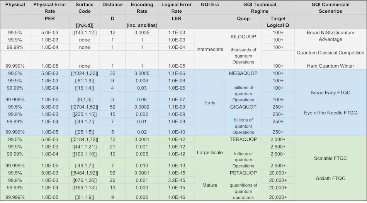Select the Surface Code header cell
367x203 pixels.
pyautogui.click(x=85, y=8)
